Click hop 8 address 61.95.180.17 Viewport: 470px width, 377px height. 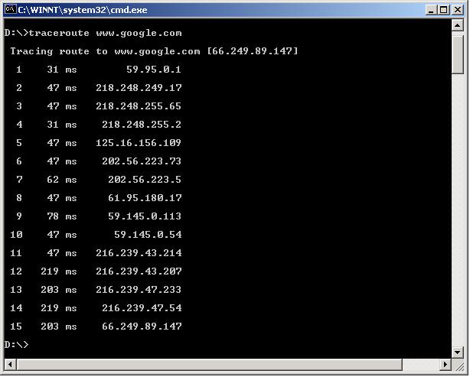point(145,198)
